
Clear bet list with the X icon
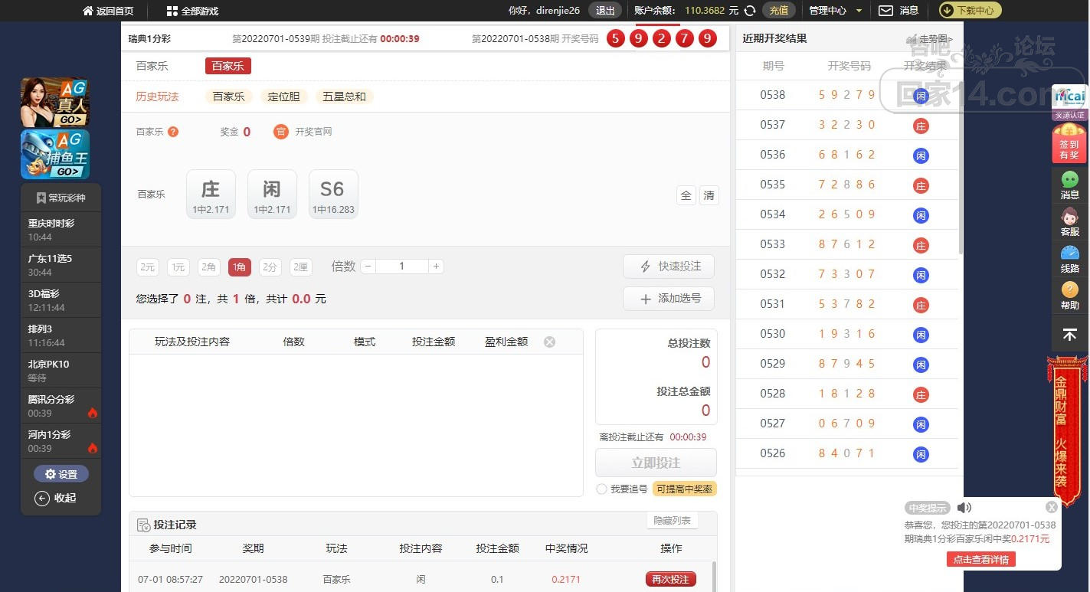pyautogui.click(x=549, y=342)
